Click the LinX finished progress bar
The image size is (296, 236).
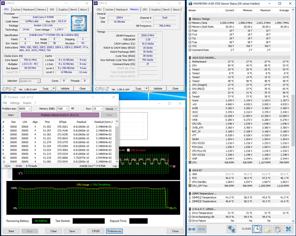(x=60, y=115)
